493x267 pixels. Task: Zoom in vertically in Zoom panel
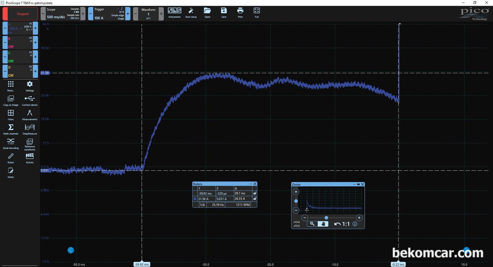(x=296, y=192)
